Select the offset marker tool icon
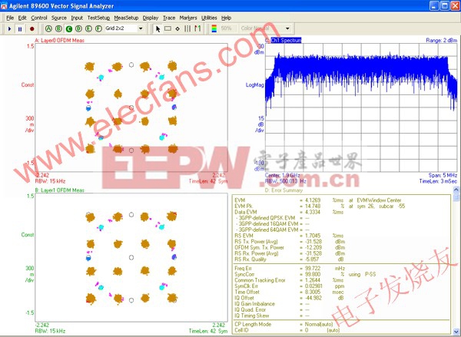Viewport: 461px width, 337px height. (x=197, y=29)
